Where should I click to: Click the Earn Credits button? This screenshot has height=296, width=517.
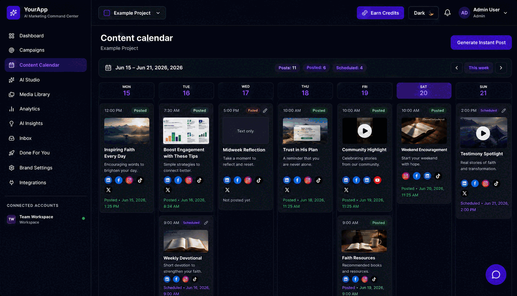pyautogui.click(x=380, y=13)
